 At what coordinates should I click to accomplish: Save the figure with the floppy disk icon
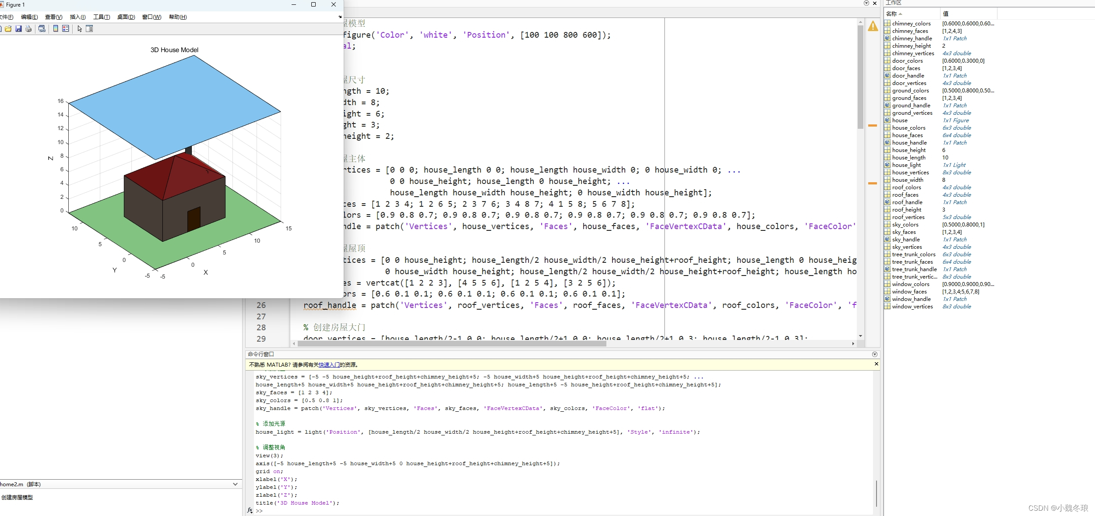point(18,29)
